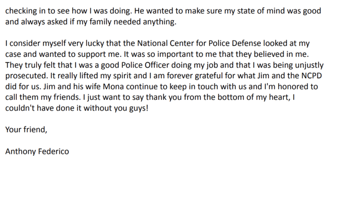Click the signature name Anthony Federico

37,151
